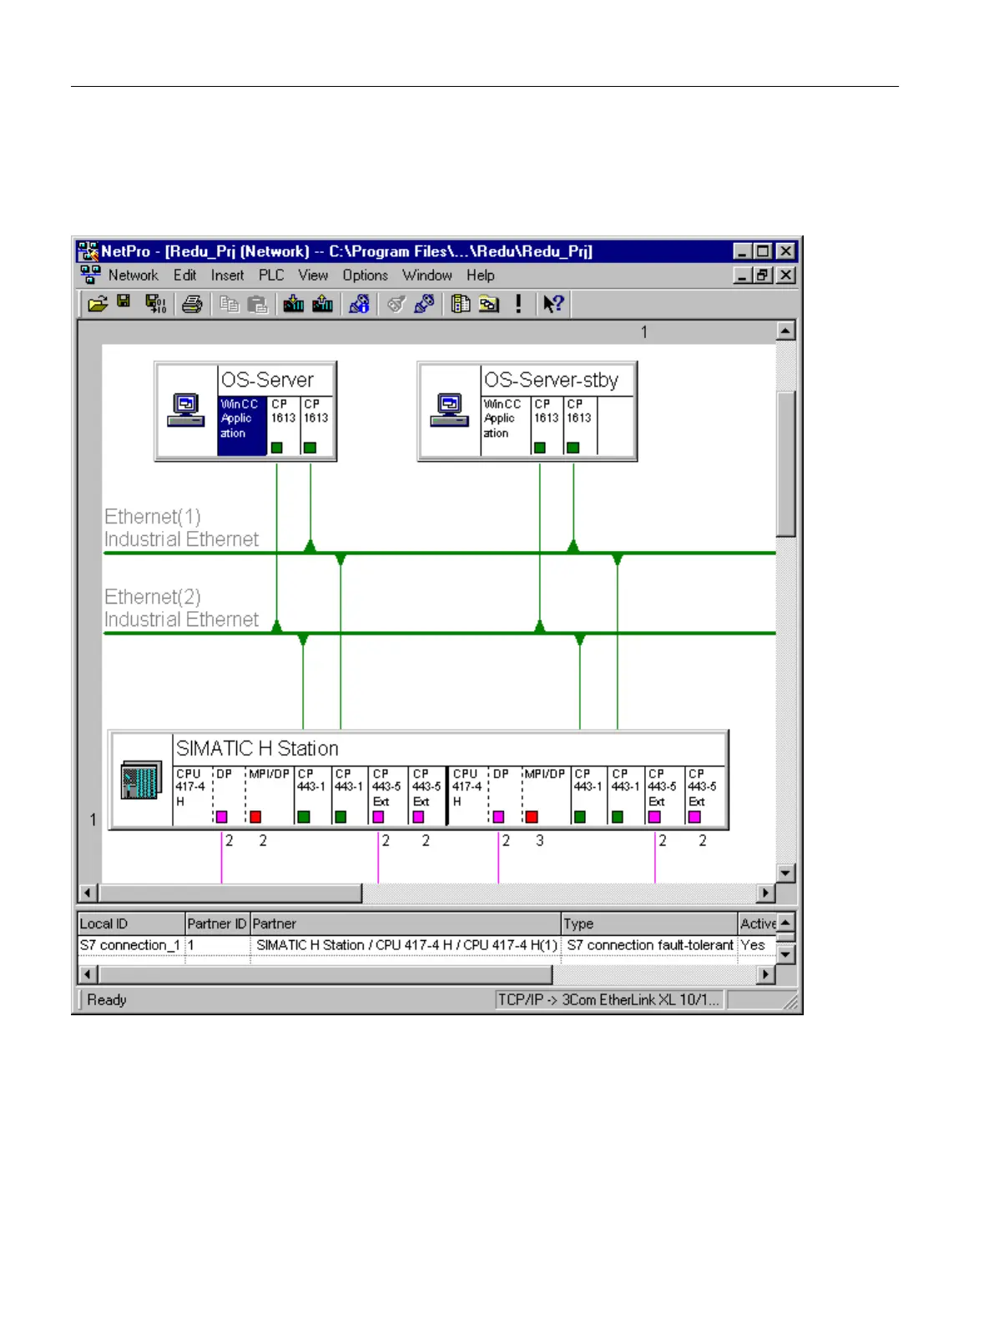This screenshot has height=1325, width=994.
Task: Click the toolbar icon left of the exclamation mark
Action: click(x=490, y=304)
